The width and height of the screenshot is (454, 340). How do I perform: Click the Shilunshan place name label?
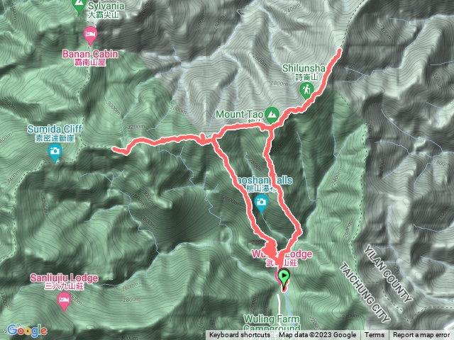[x=304, y=72]
